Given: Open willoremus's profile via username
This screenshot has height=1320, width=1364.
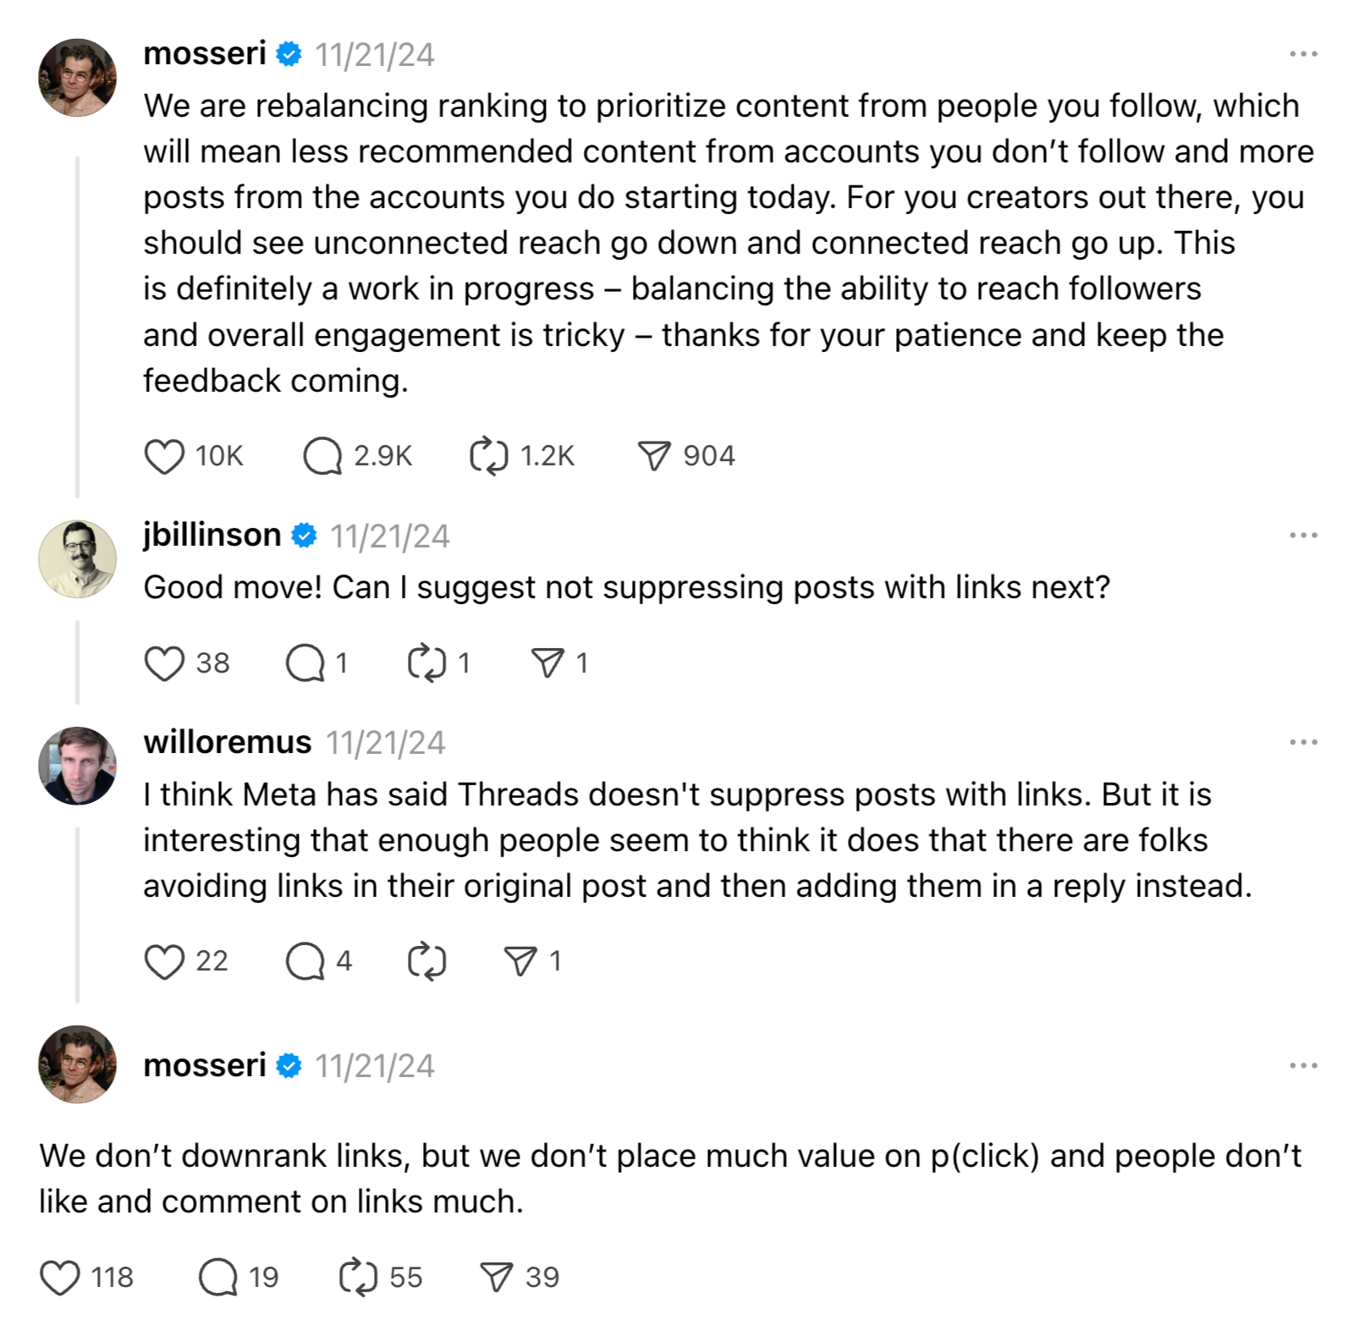Looking at the screenshot, I should click(x=227, y=742).
